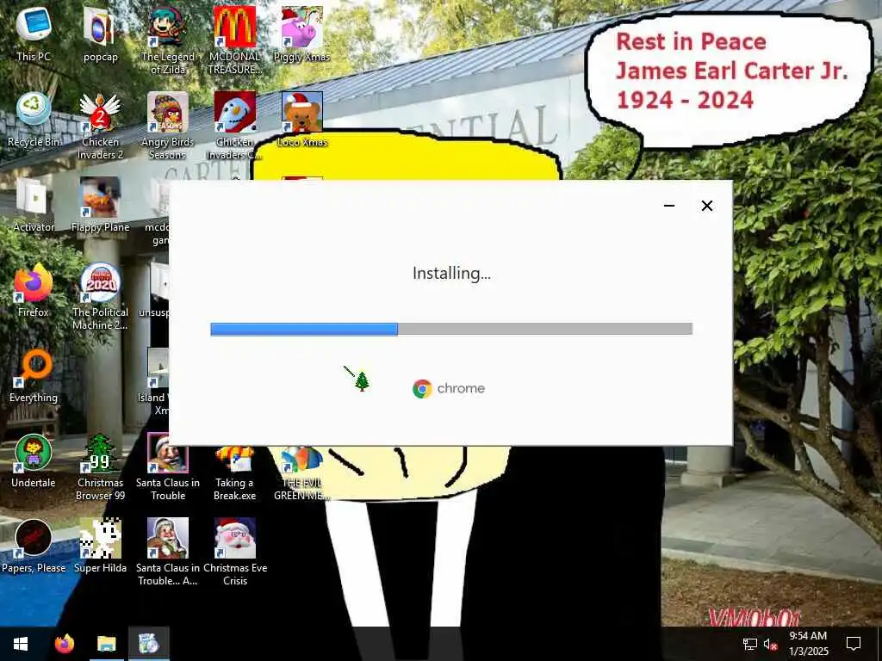Open the Everything search shortcut
The width and height of the screenshot is (882, 661).
tap(34, 375)
